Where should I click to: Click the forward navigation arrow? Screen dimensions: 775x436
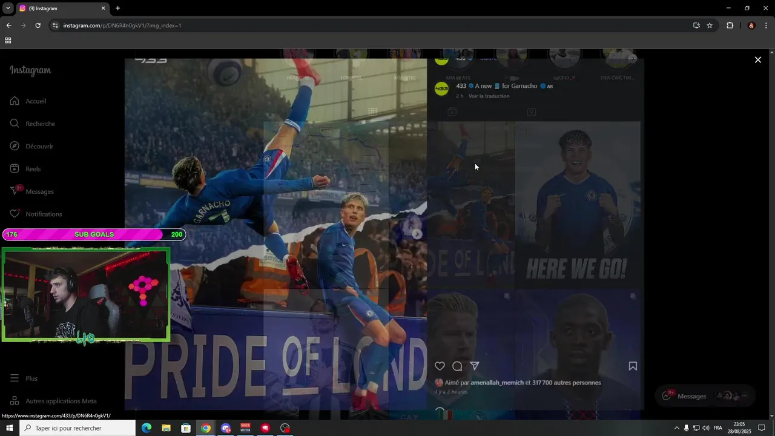click(x=23, y=25)
